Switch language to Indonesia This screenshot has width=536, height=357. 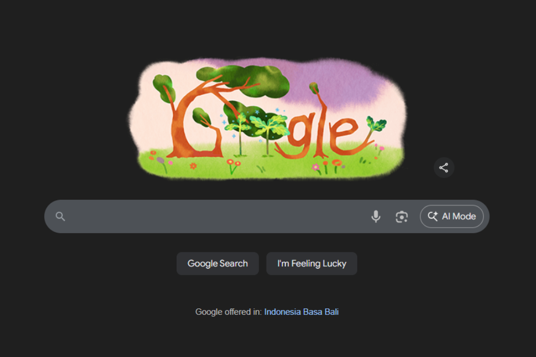[283, 312]
